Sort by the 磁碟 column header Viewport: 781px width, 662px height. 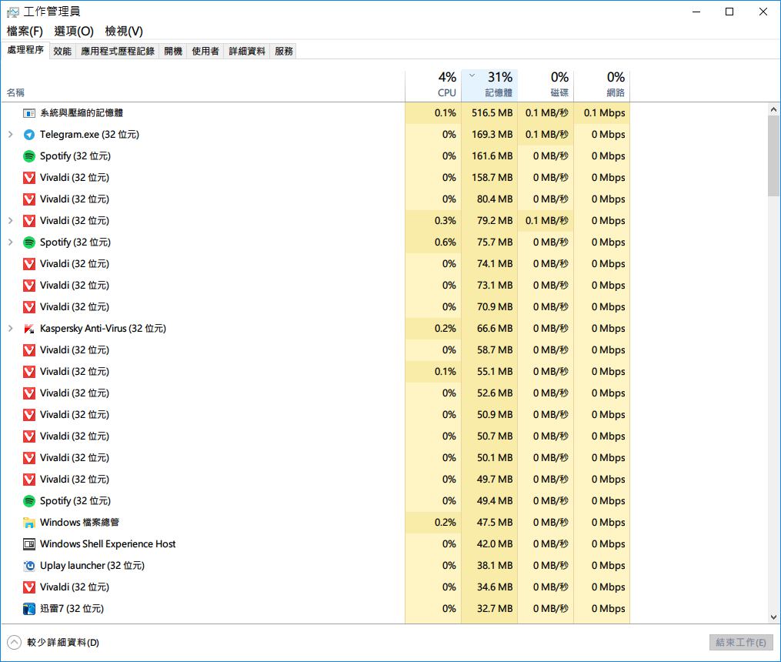(x=546, y=85)
